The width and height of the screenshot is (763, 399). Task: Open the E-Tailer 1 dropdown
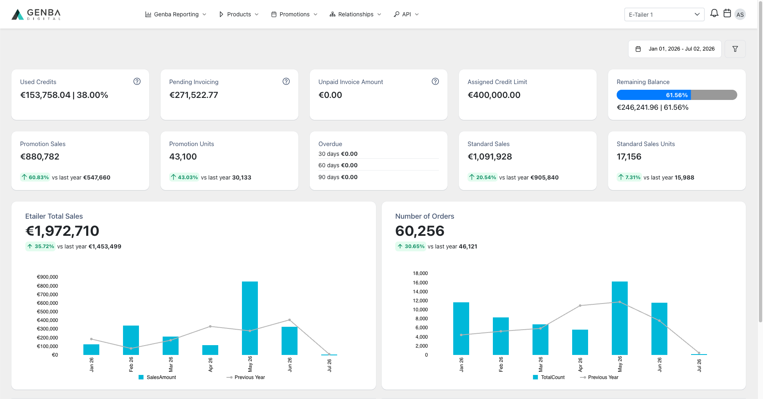tap(664, 14)
